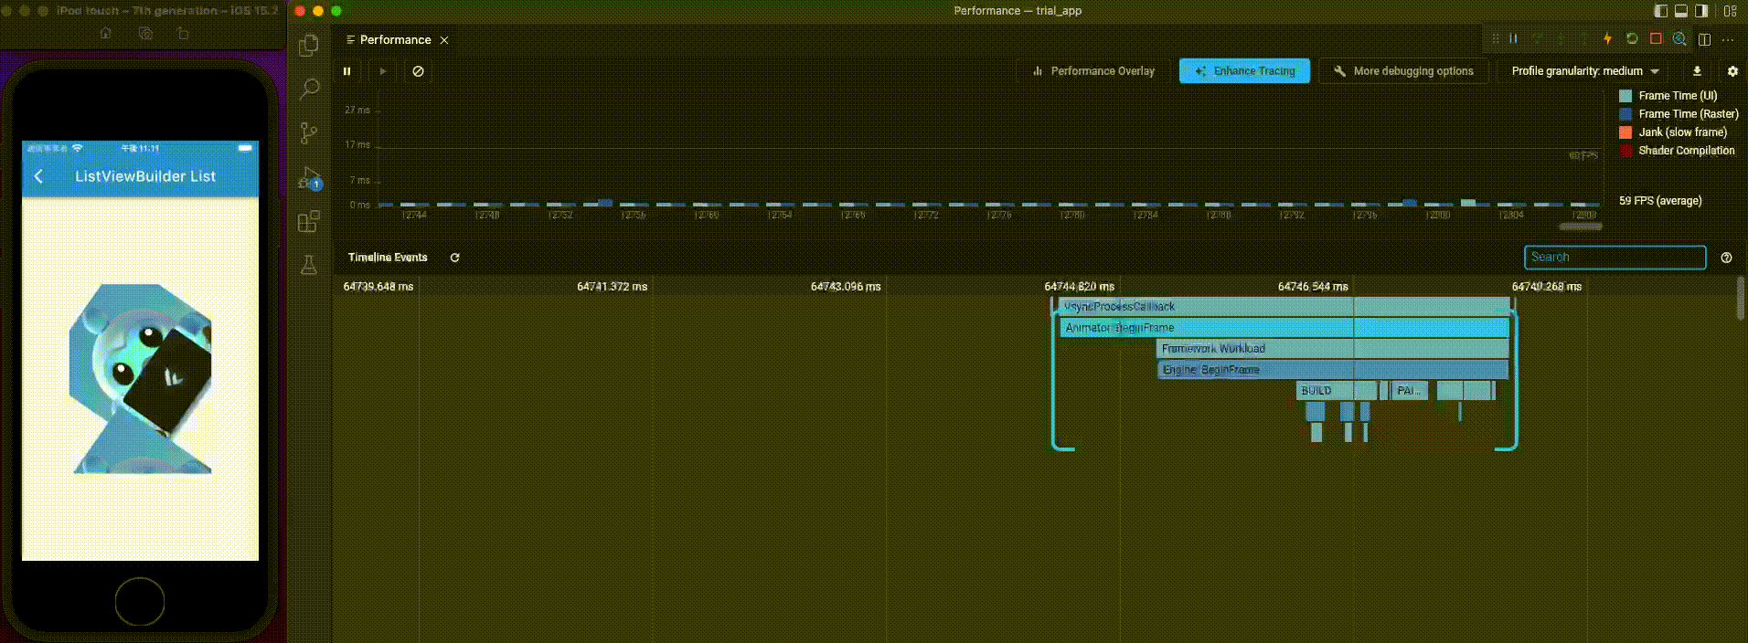Click the Frame Time (UI) legend swatch
This screenshot has width=1748, height=643.
click(1625, 96)
